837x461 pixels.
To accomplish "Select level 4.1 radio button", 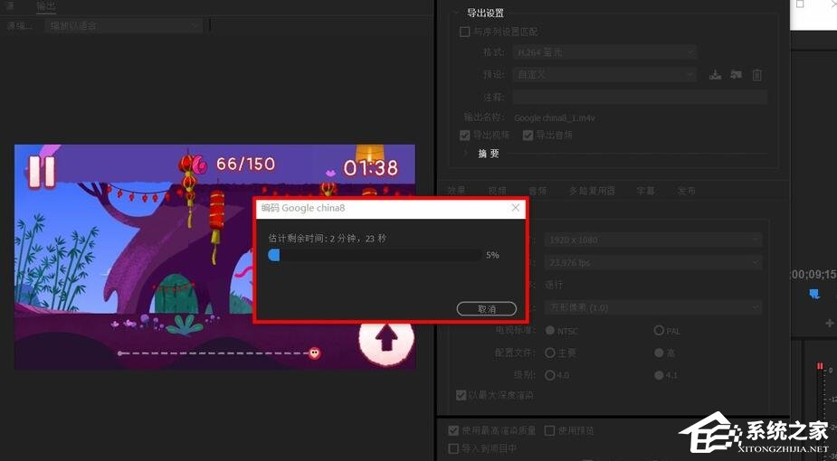I will click(659, 375).
